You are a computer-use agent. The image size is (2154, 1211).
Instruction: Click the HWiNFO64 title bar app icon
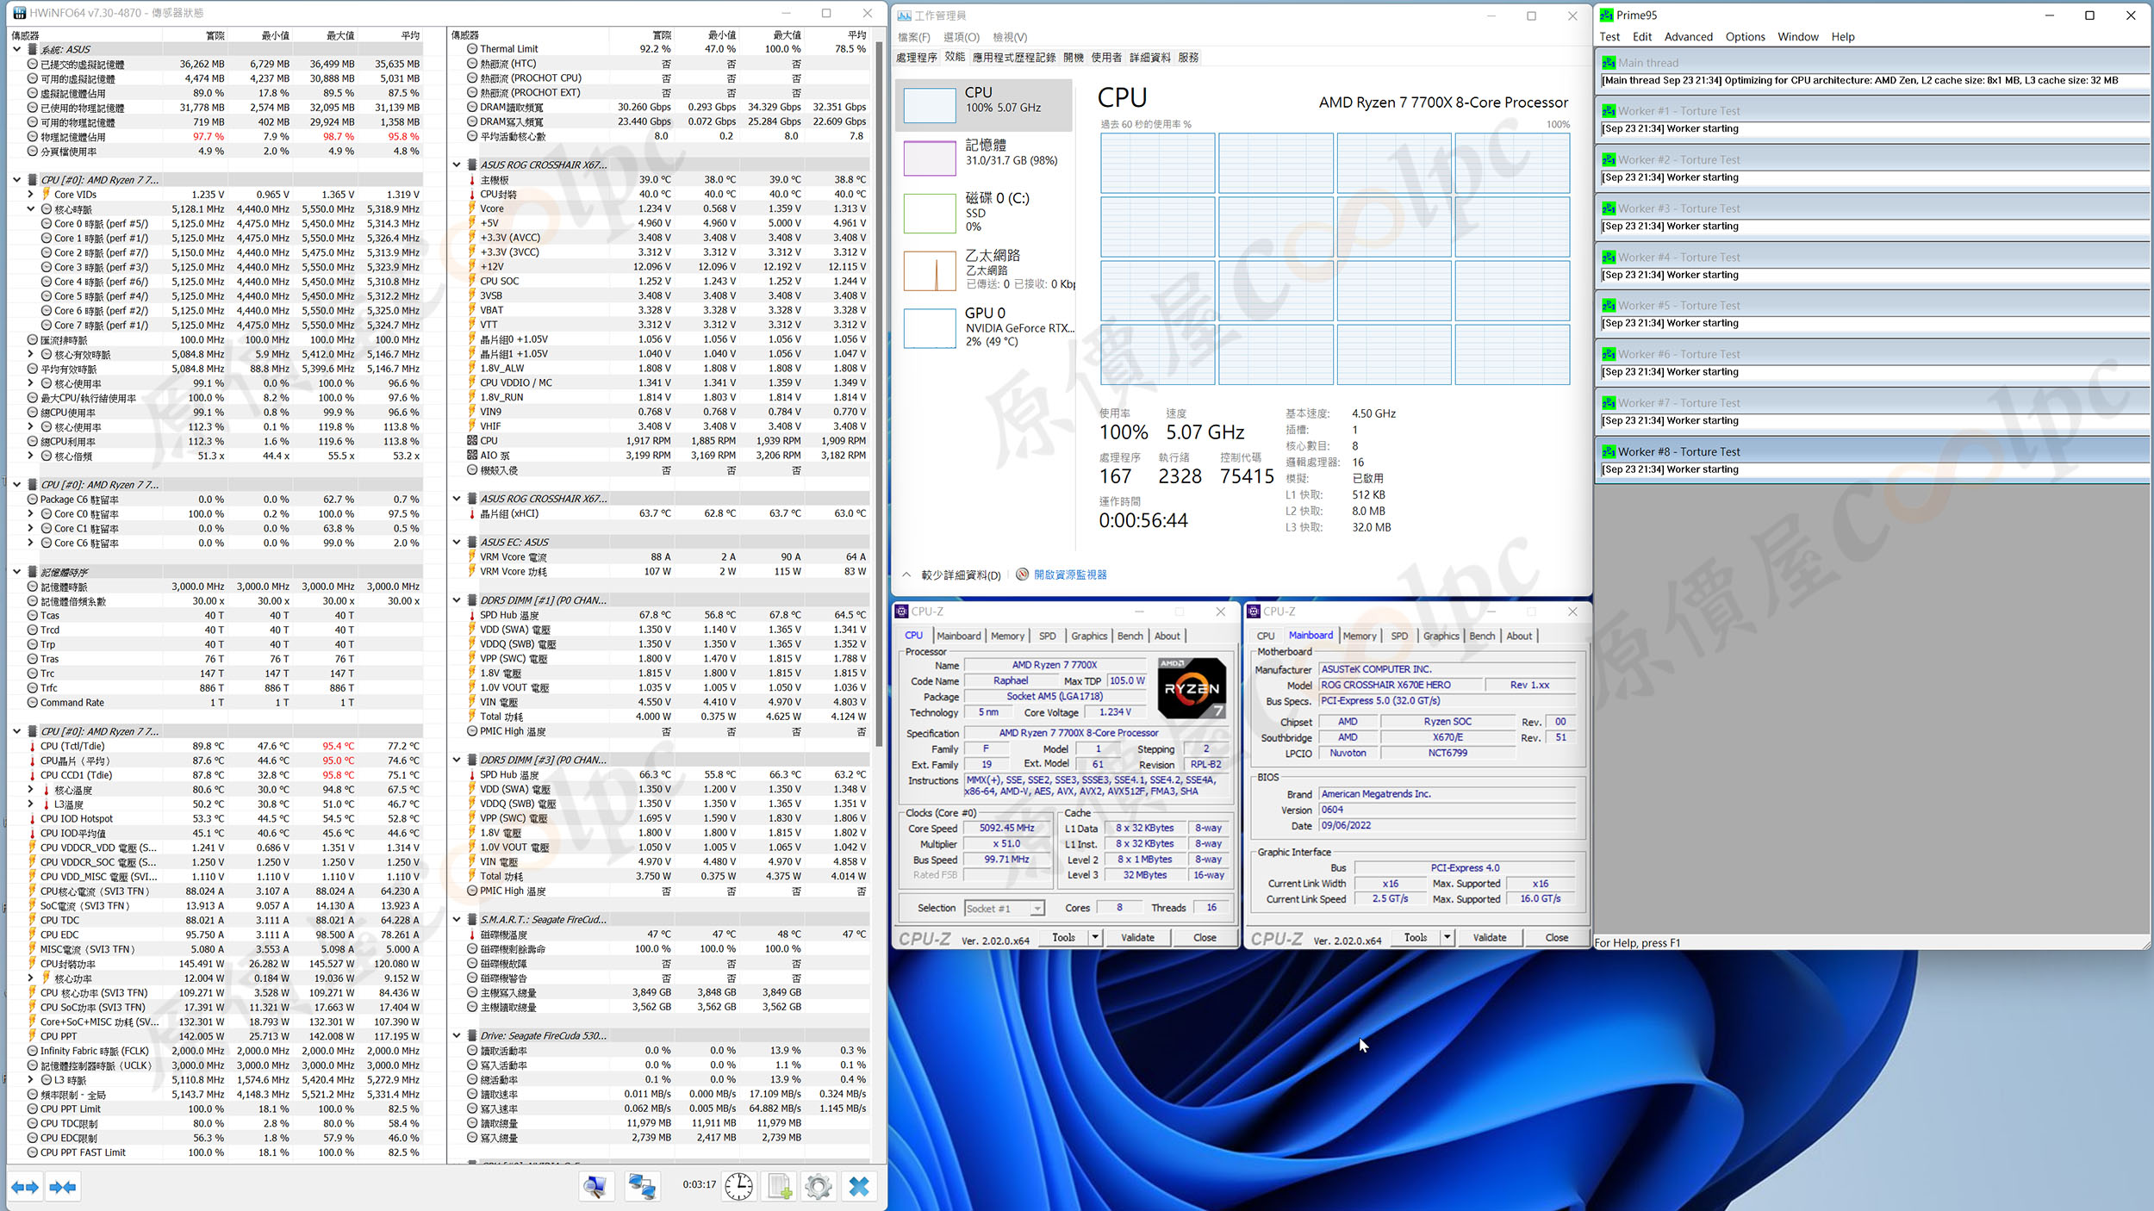coord(19,13)
